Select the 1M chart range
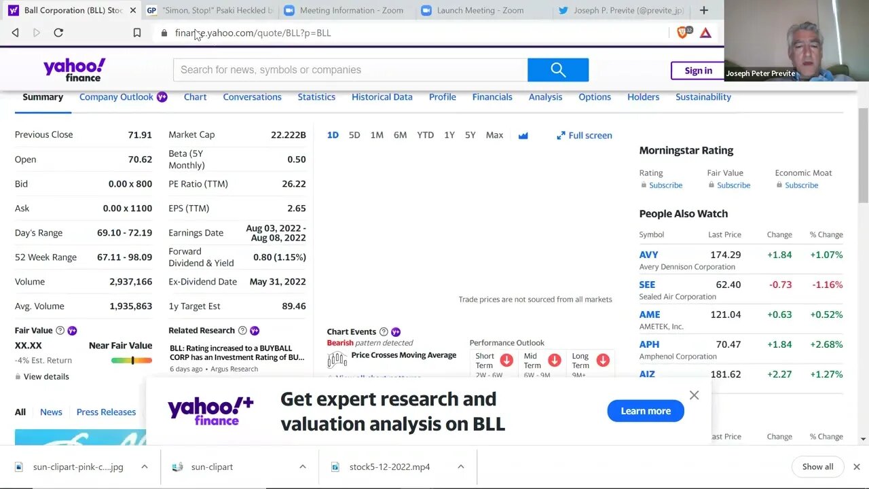This screenshot has width=869, height=489. pyautogui.click(x=377, y=135)
